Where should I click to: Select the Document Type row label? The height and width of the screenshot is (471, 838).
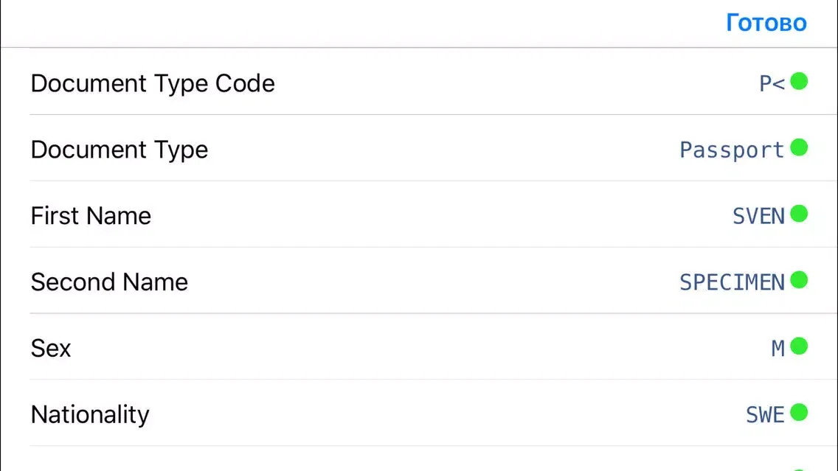[x=120, y=150]
